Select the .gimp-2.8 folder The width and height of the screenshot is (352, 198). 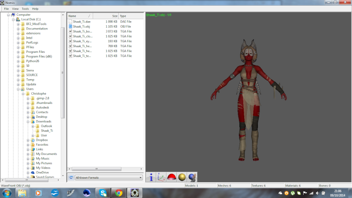pos(42,98)
